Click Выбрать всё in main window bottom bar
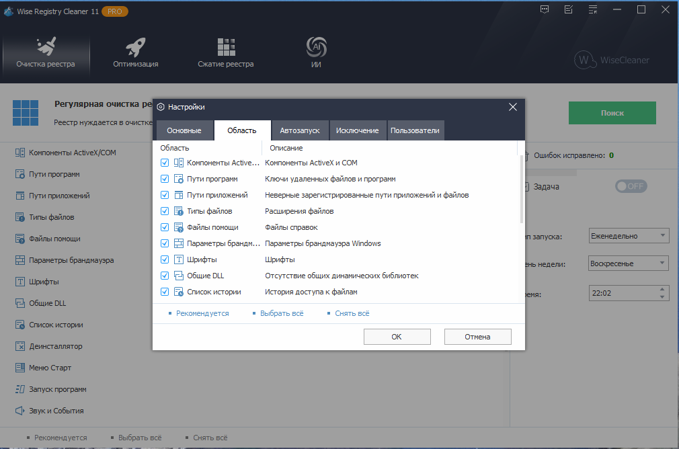 (140, 438)
